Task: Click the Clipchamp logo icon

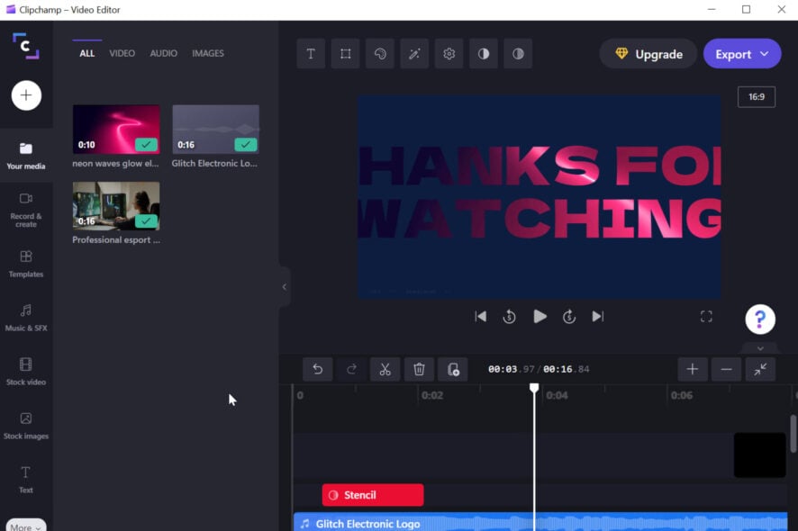Action: coord(25,46)
